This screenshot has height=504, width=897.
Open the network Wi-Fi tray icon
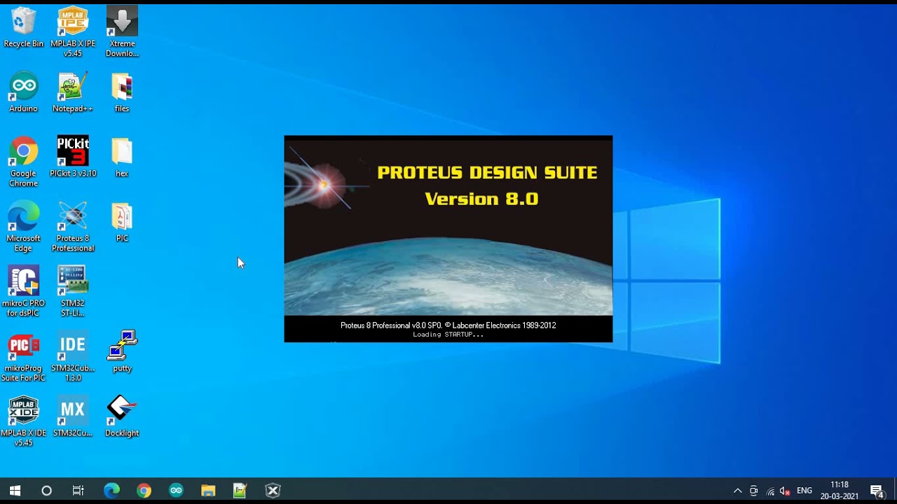[770, 491]
